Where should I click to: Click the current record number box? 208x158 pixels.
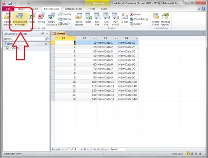click(x=73, y=149)
